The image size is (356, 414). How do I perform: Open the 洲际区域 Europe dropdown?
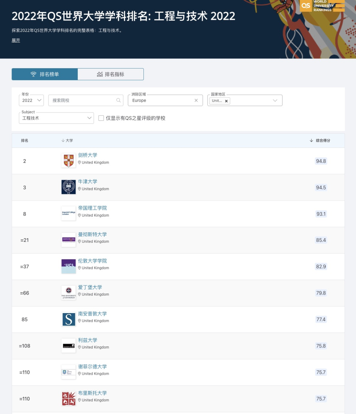(x=165, y=100)
